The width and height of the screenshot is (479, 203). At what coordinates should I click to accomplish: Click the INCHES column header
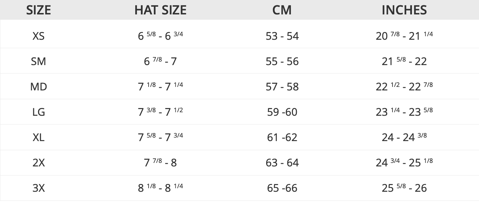(x=404, y=10)
